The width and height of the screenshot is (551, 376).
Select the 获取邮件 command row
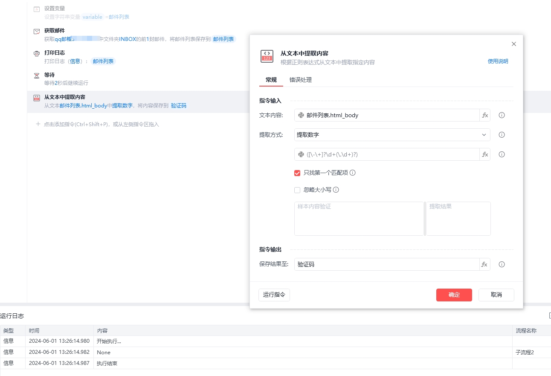click(x=138, y=35)
